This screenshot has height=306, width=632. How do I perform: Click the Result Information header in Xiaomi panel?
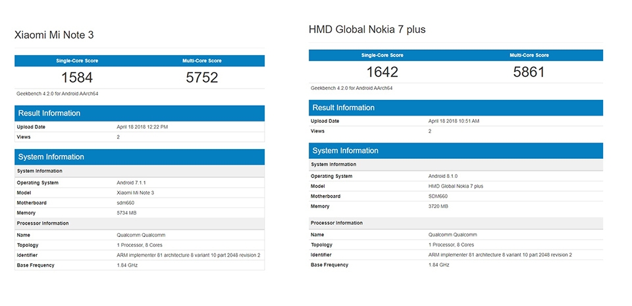(140, 114)
